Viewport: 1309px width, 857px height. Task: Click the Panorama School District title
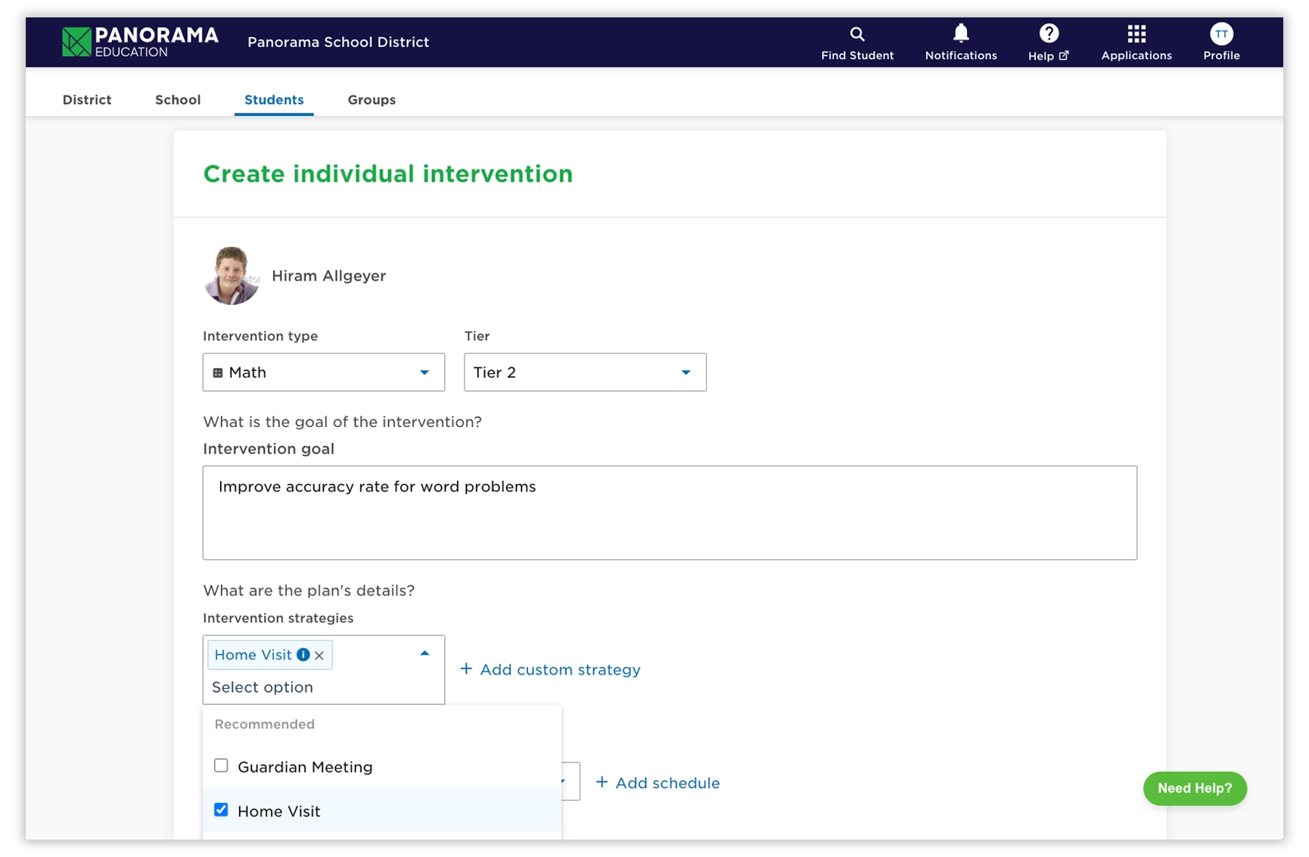pyautogui.click(x=338, y=42)
